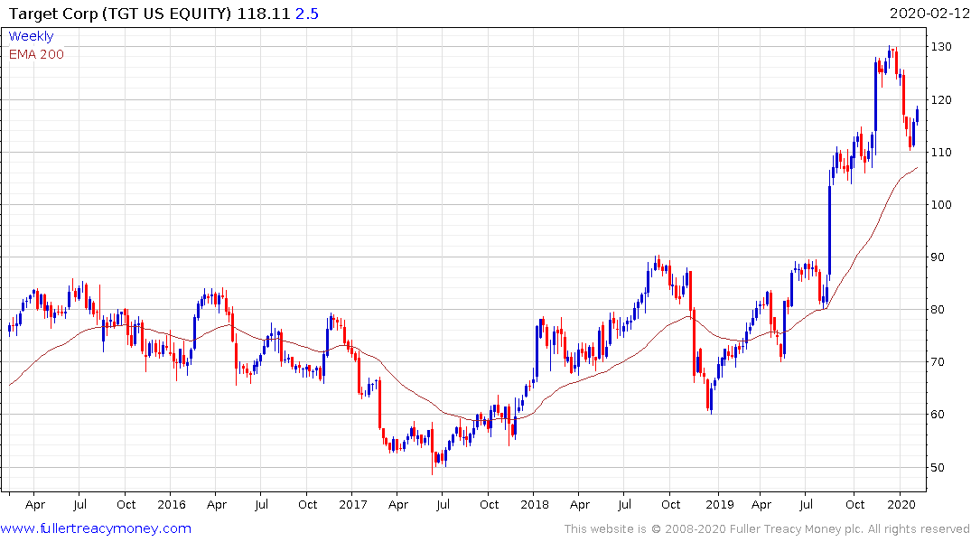Click the 120 price axis label
This screenshot has height=542, width=971.
941,99
